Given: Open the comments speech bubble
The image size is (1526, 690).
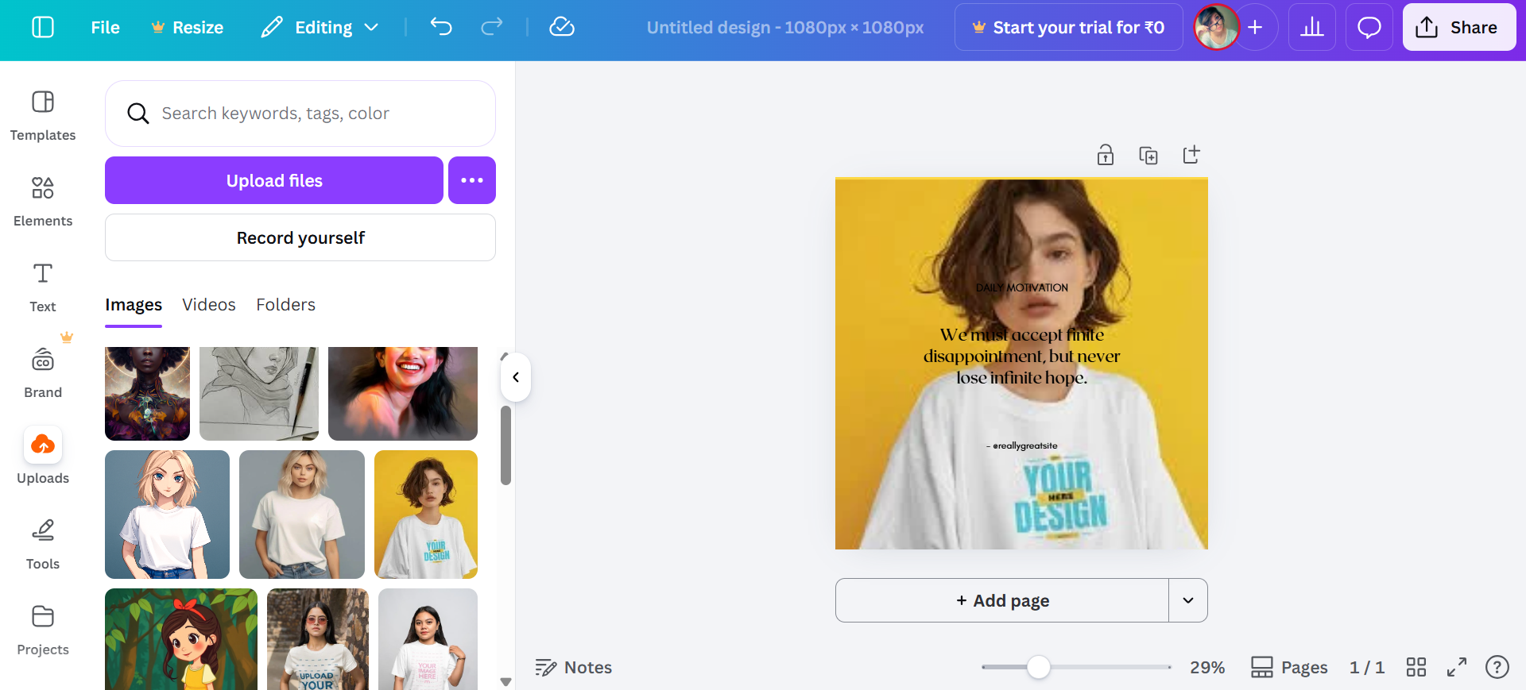Looking at the screenshot, I should [1369, 27].
